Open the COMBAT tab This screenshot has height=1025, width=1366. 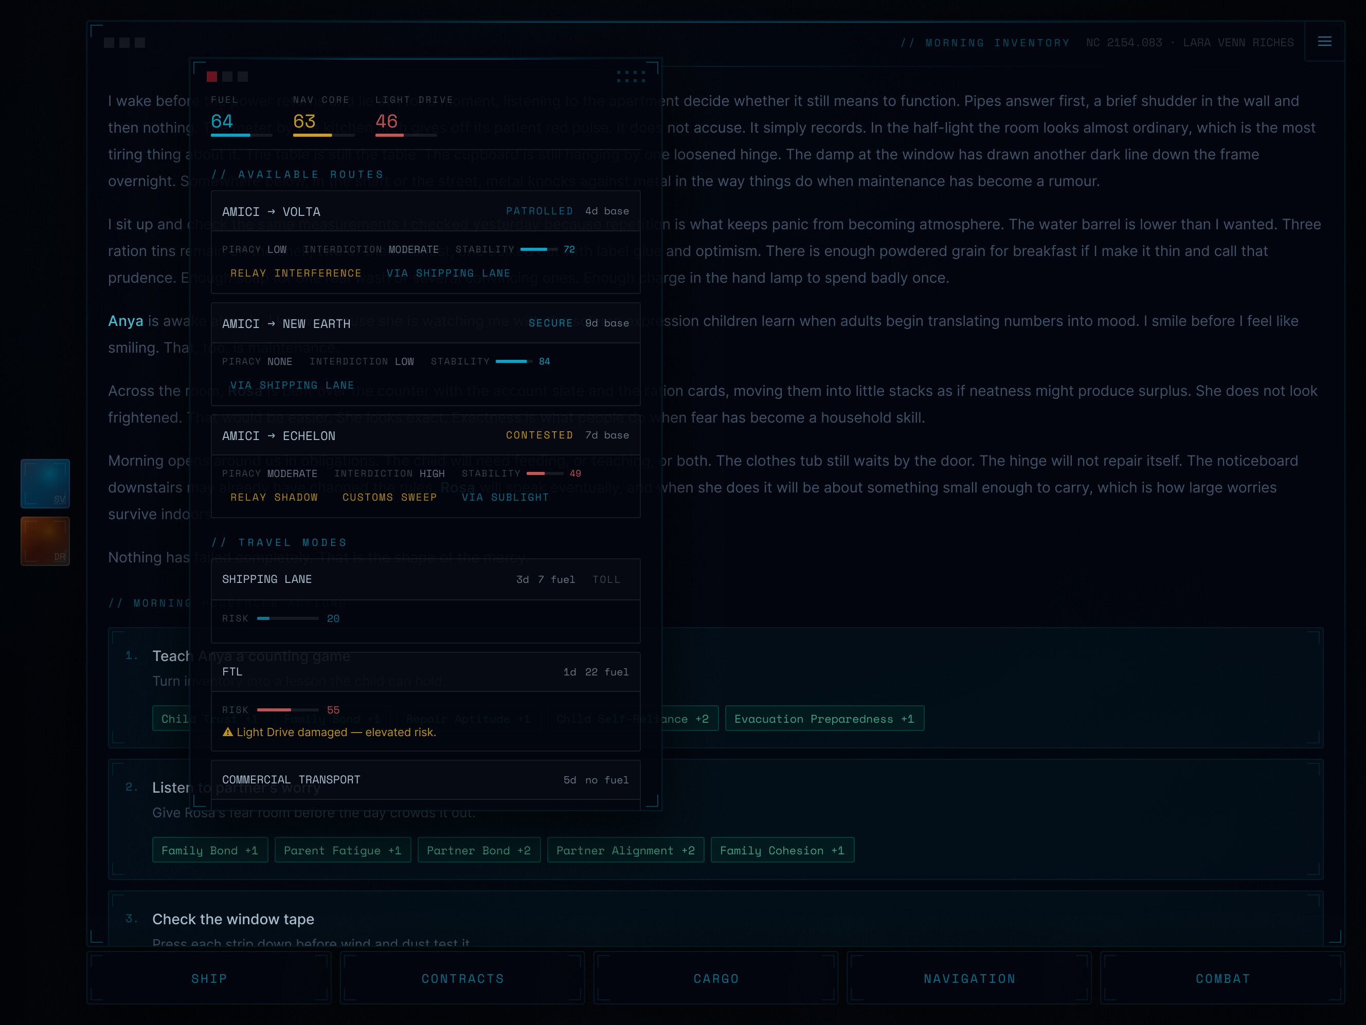[1223, 978]
